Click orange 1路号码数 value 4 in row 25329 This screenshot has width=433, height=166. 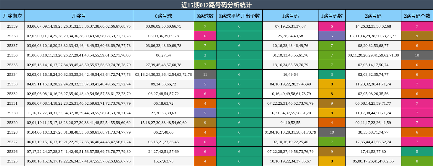point(332,123)
